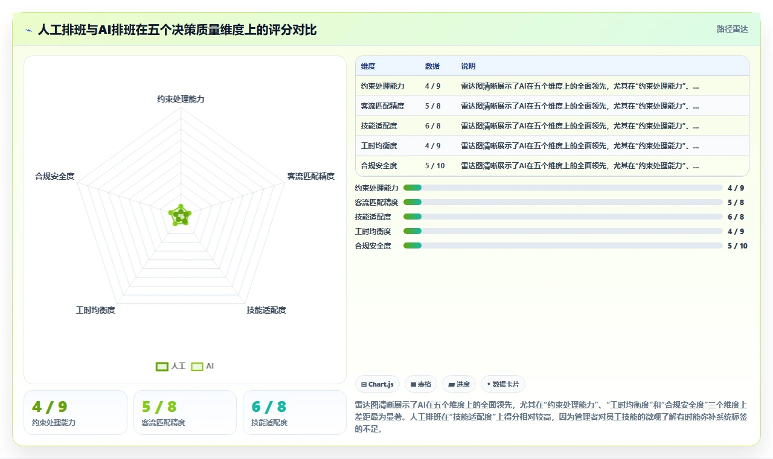Image resolution: width=773 pixels, height=459 pixels.
Task: Click the 合规安全度 progress bar
Action: [x=563, y=245]
